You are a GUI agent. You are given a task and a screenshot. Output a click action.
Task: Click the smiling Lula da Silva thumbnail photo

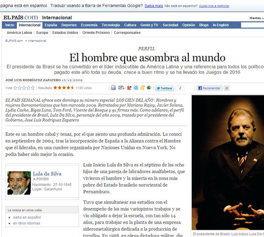[19, 183]
